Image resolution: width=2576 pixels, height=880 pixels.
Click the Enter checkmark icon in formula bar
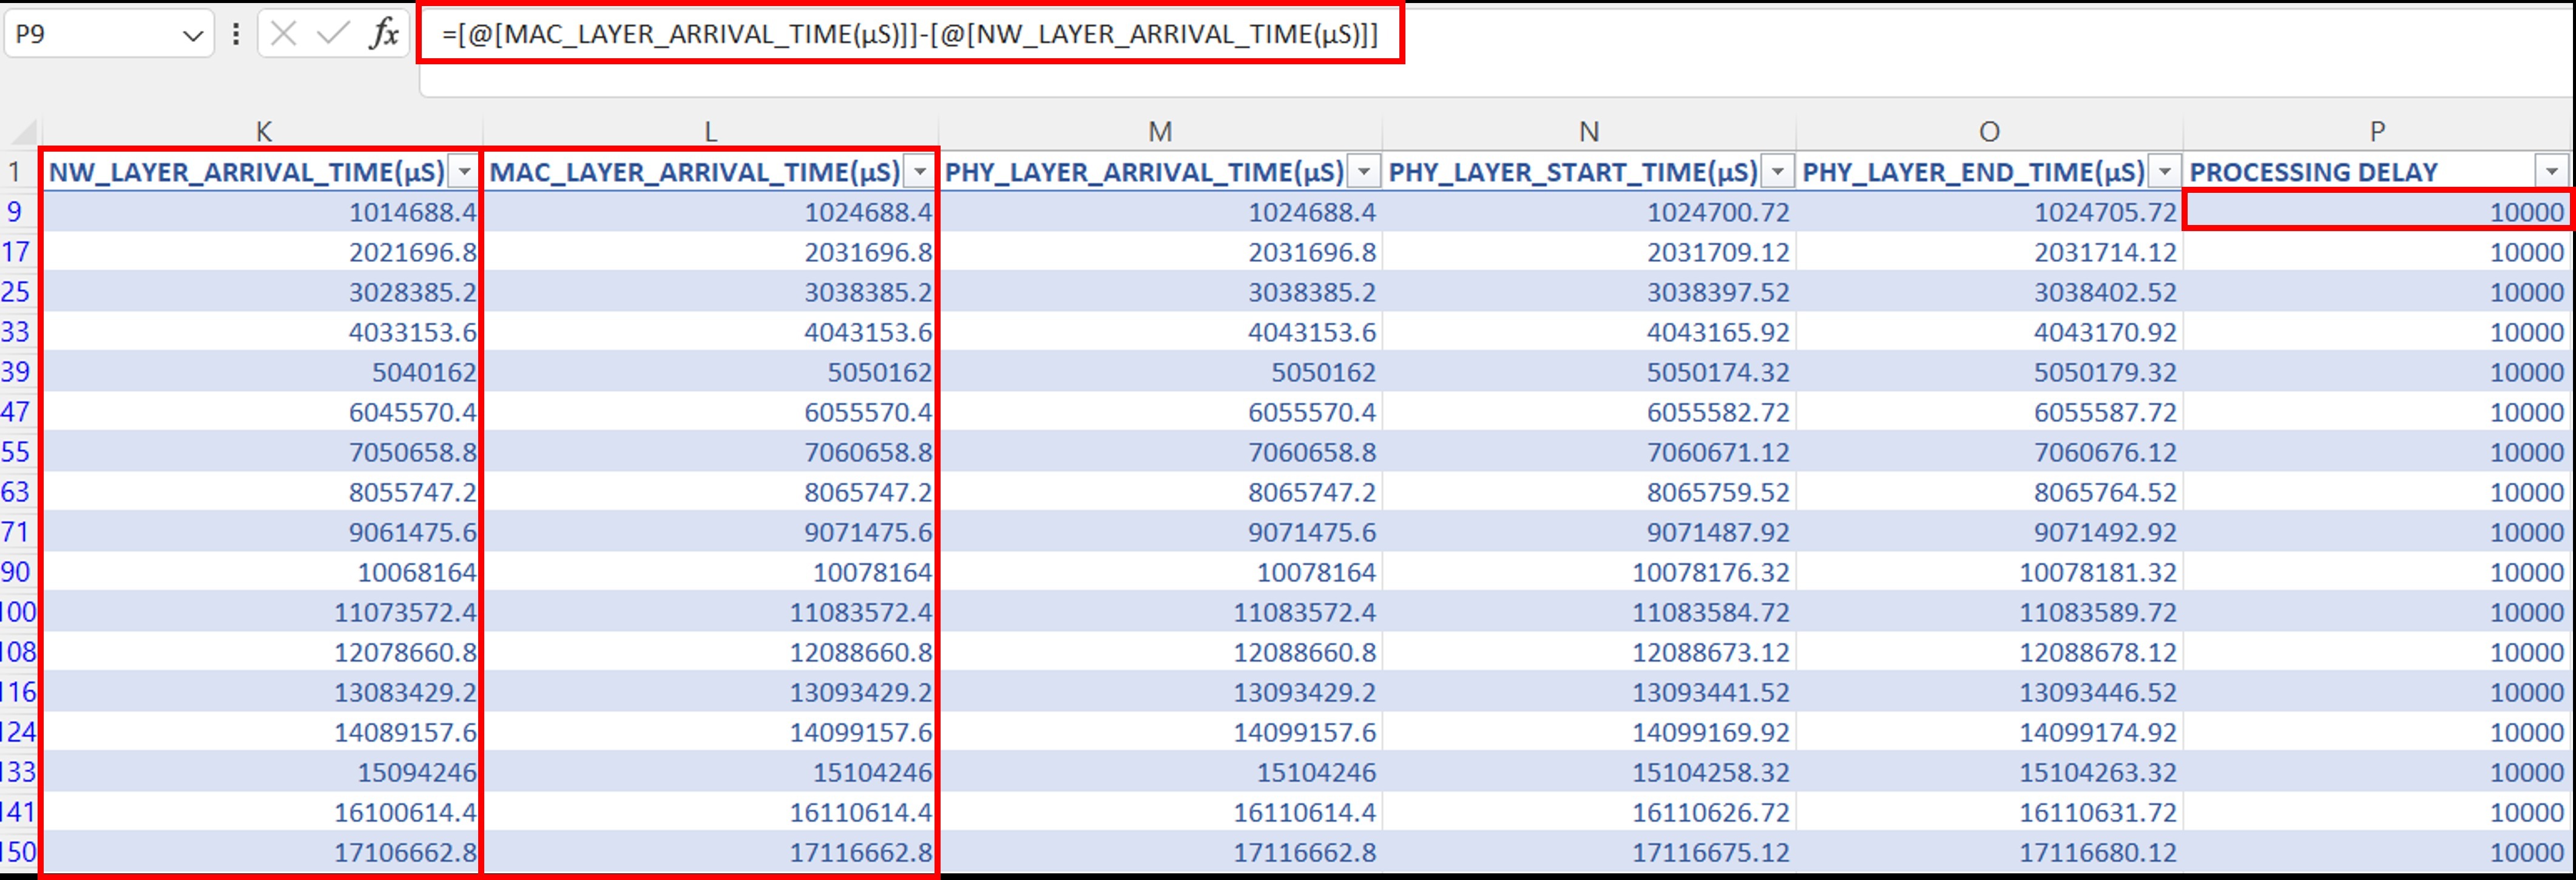332,34
